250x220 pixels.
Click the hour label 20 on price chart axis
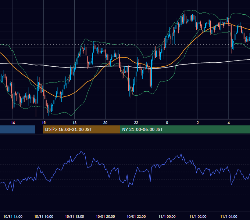coord(105,123)
